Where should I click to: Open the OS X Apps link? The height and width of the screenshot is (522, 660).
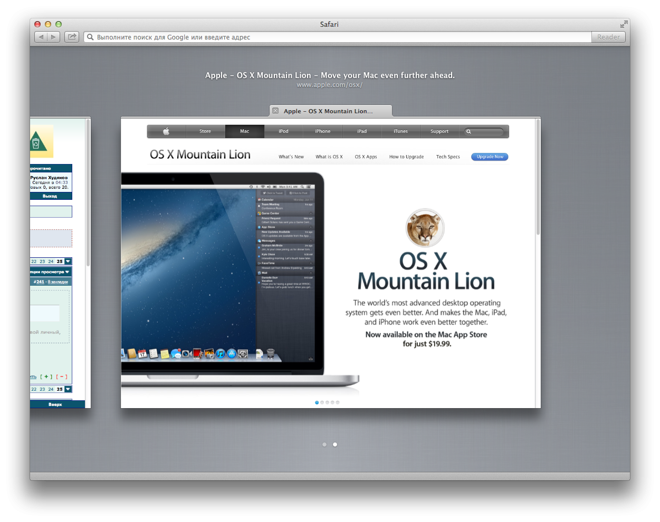(x=366, y=157)
